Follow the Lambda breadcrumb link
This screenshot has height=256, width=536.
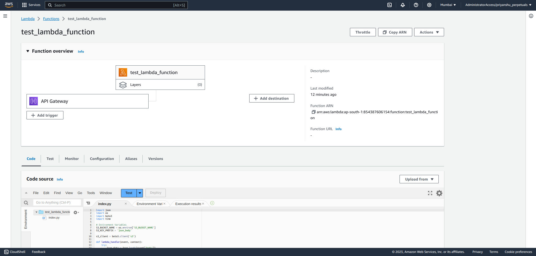(x=28, y=19)
